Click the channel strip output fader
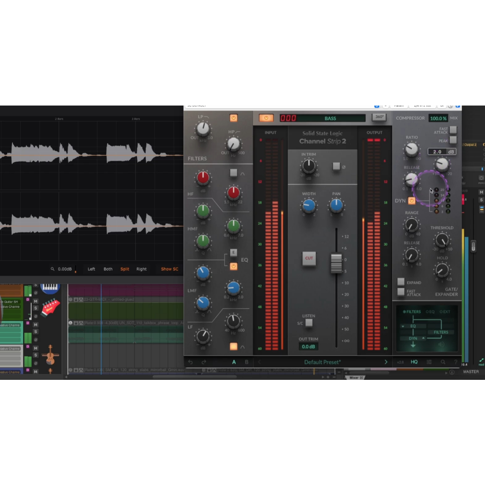This screenshot has width=485, height=485. [x=336, y=263]
